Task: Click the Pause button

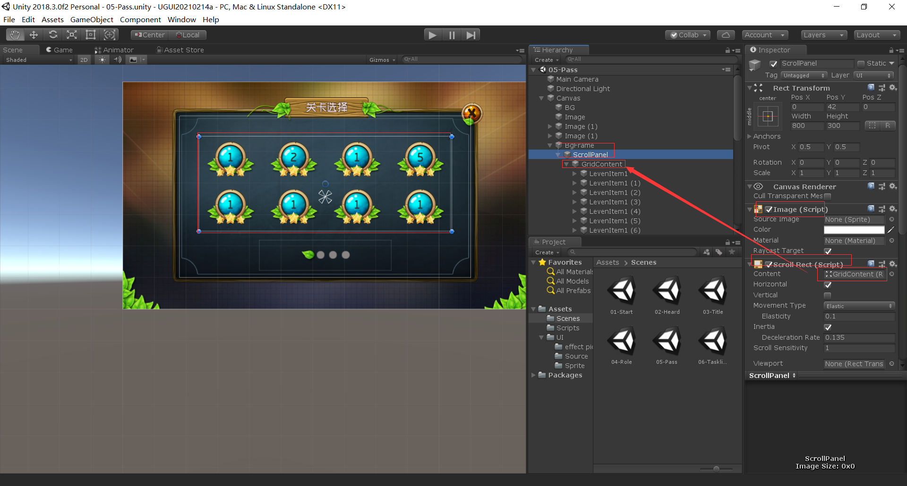Action: click(x=451, y=34)
